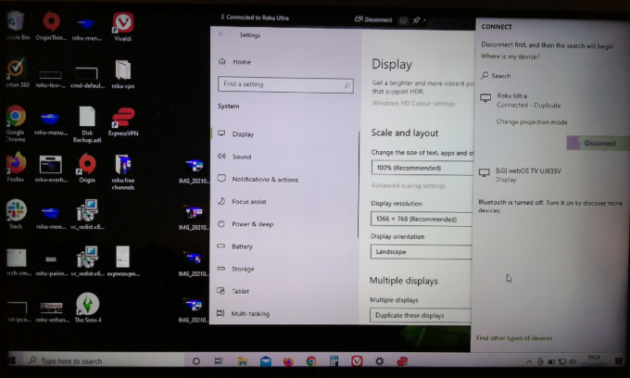Click Change projection mode link

tap(532, 121)
